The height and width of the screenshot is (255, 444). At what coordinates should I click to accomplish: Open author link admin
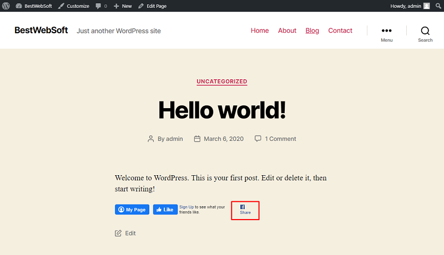(x=174, y=139)
